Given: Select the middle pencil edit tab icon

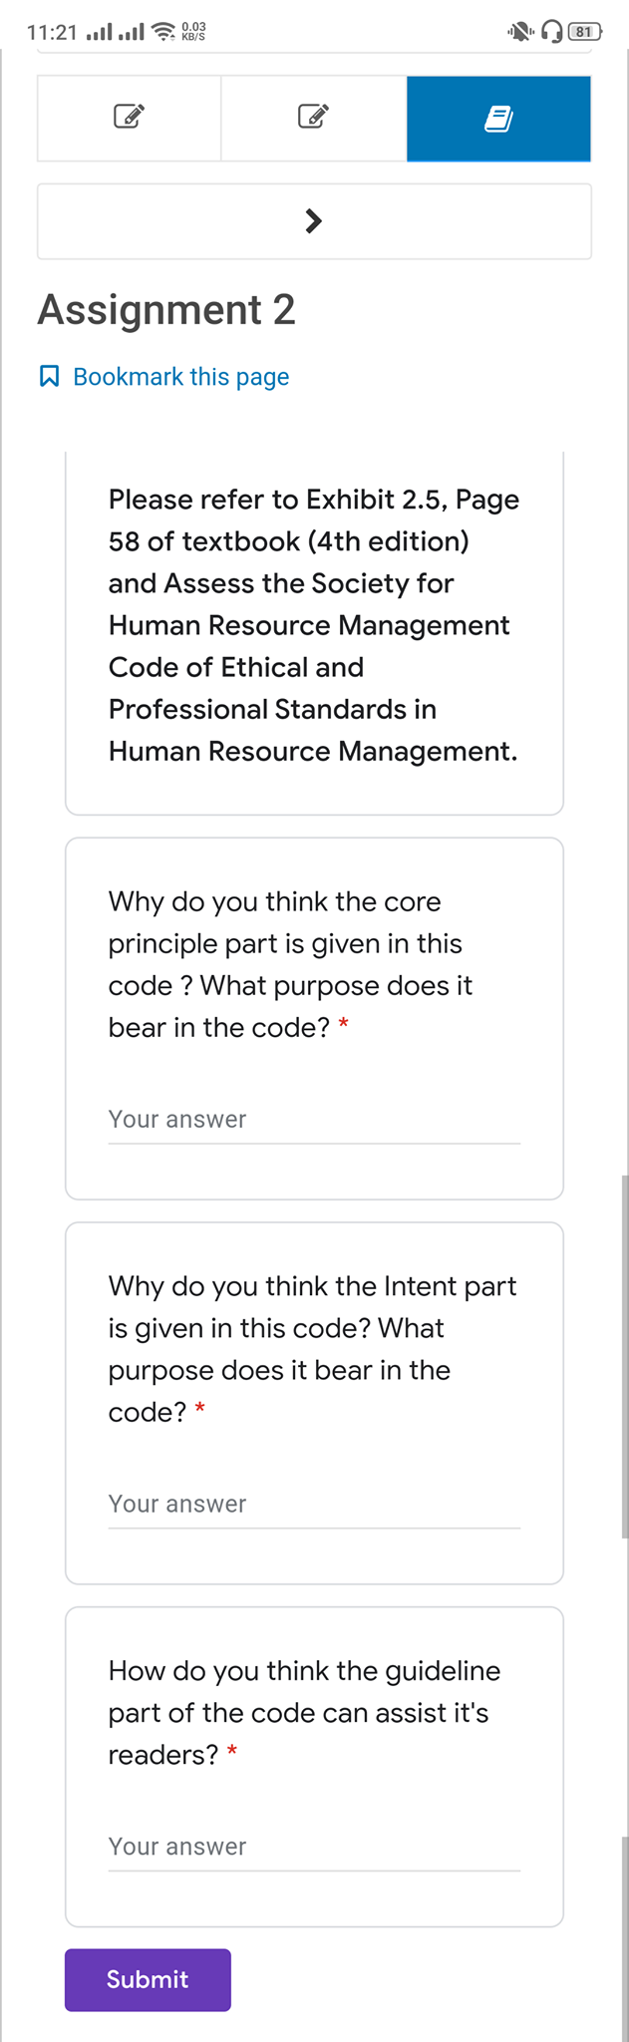Looking at the screenshot, I should 313,119.
